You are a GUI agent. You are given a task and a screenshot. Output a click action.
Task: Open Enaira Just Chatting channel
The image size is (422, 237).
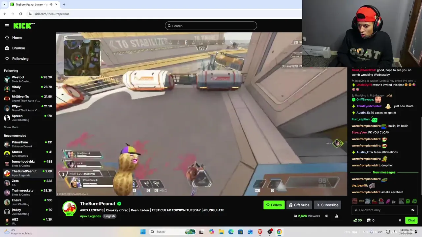click(x=28, y=202)
